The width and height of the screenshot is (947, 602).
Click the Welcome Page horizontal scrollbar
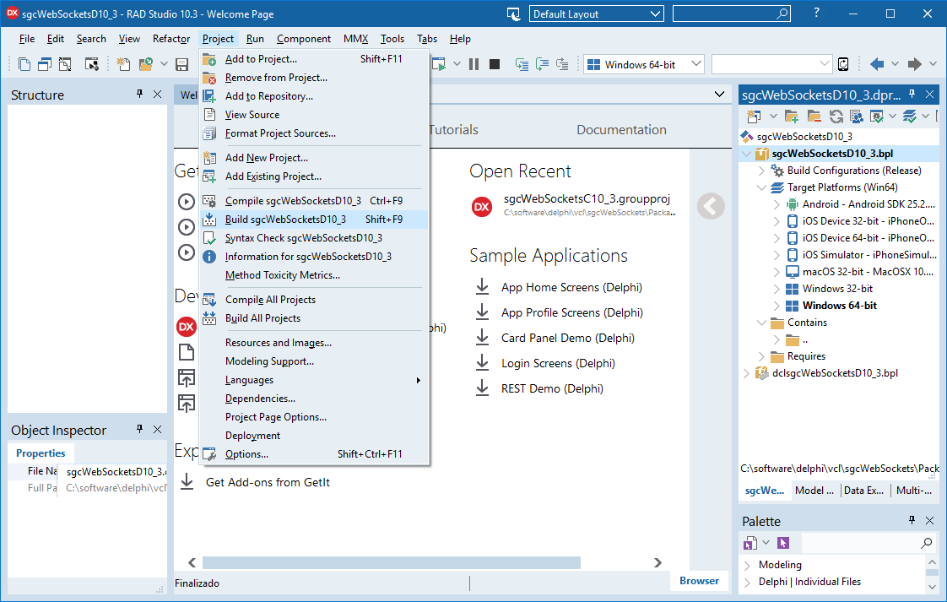[x=392, y=562]
